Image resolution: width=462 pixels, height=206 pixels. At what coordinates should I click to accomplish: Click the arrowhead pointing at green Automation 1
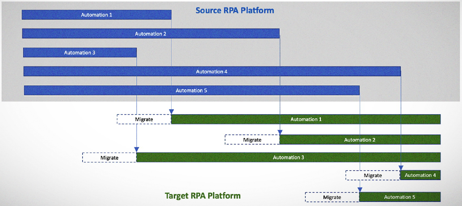point(171,112)
